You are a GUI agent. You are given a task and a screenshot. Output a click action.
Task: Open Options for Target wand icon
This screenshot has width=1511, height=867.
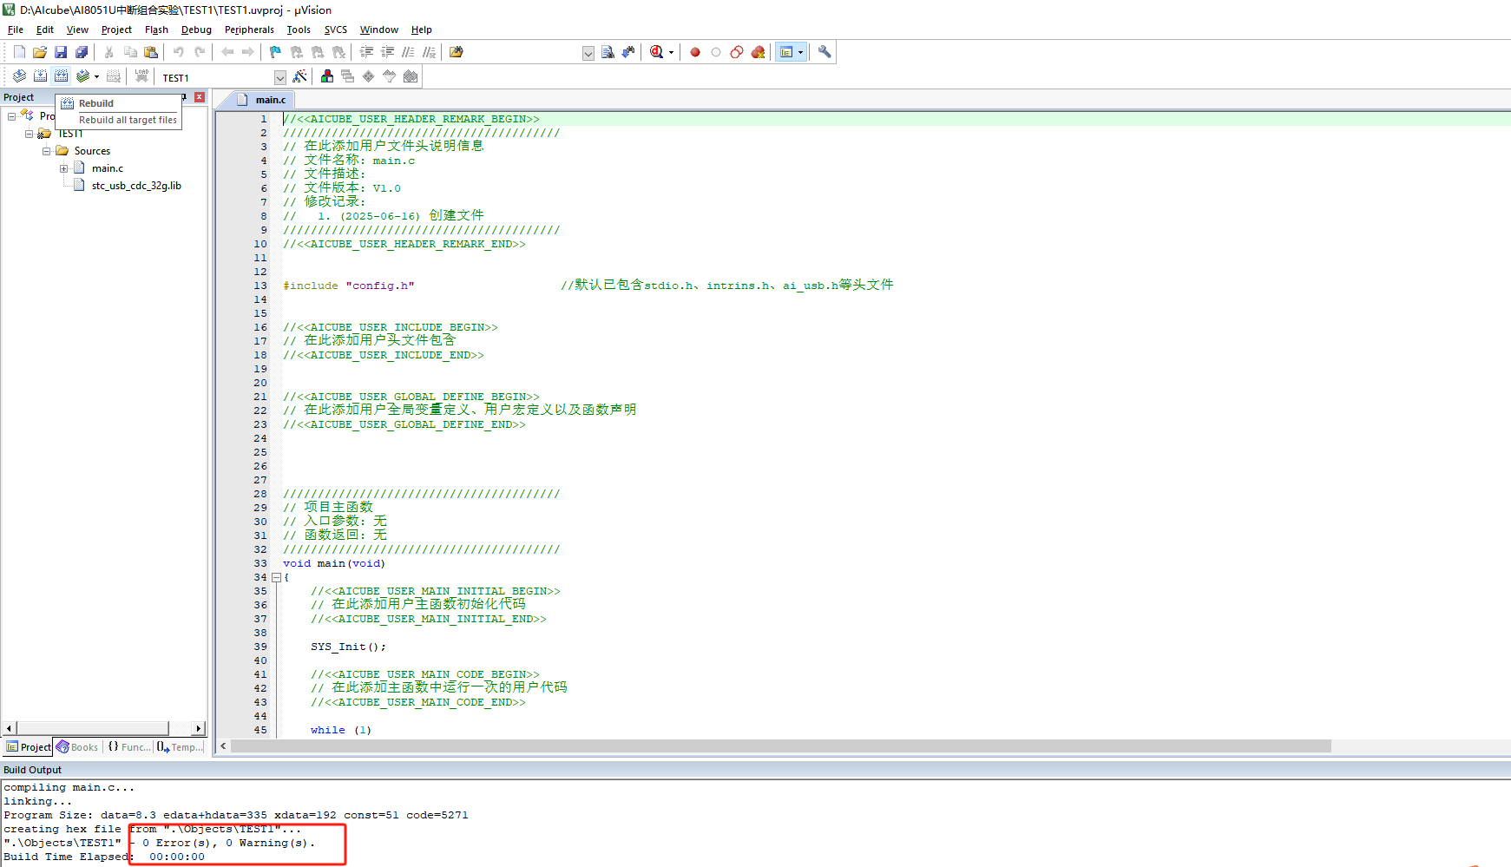click(x=300, y=76)
